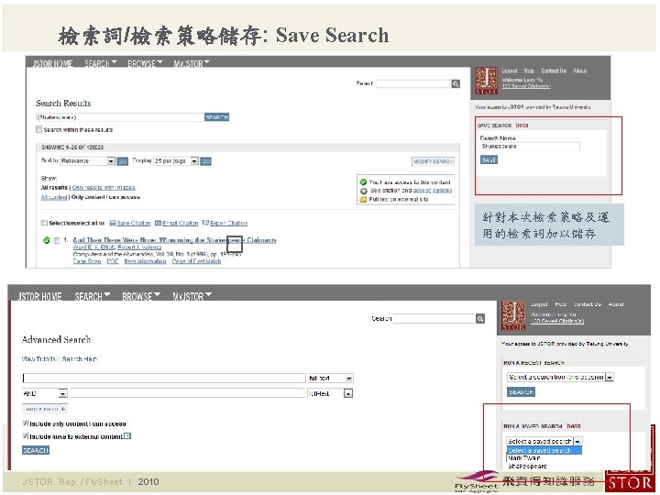
Task: Click Logout link in upper Search Results page
Action: tap(510, 71)
